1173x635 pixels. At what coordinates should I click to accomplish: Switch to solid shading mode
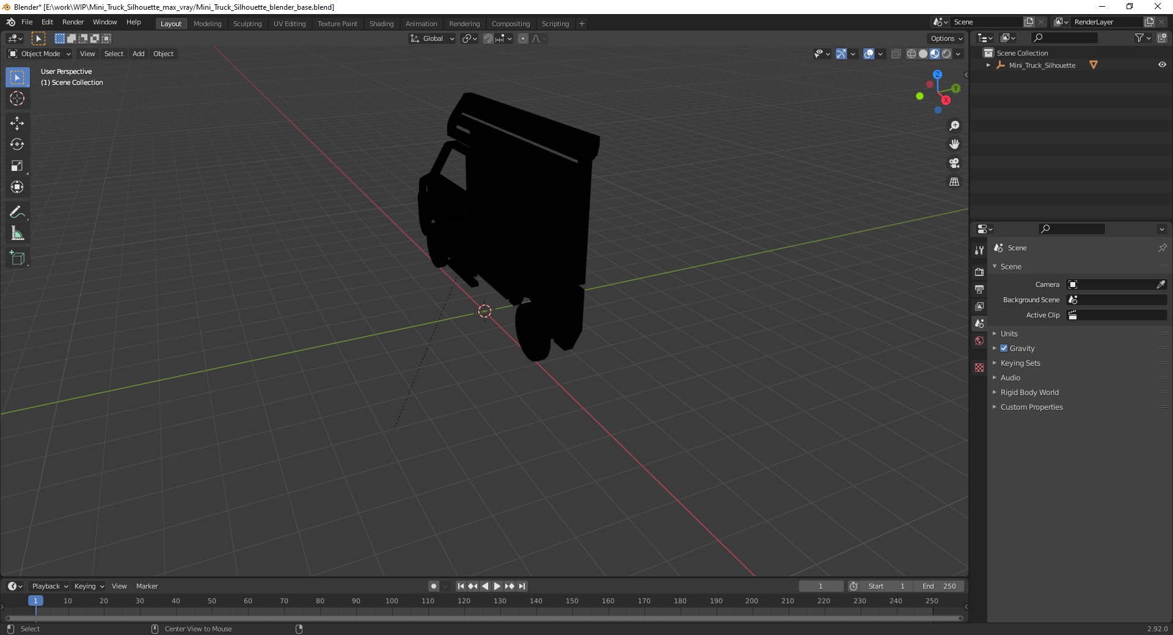click(923, 54)
